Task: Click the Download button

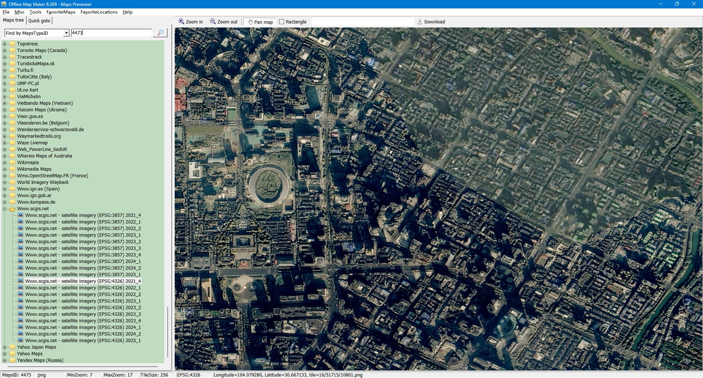Action: (x=431, y=22)
